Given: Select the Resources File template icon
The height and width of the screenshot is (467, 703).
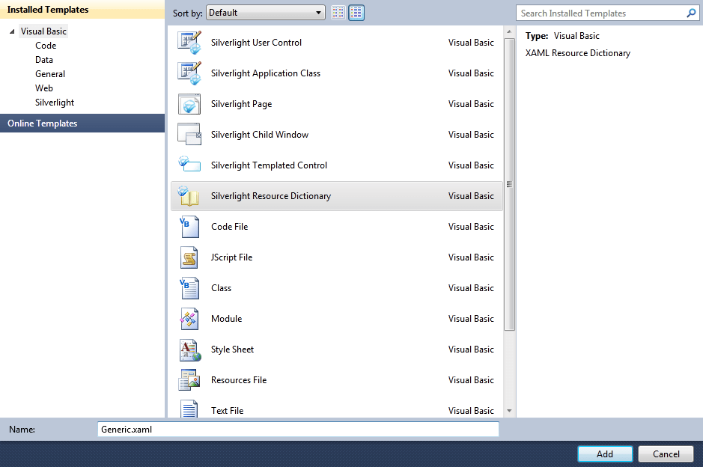Looking at the screenshot, I should tap(189, 379).
